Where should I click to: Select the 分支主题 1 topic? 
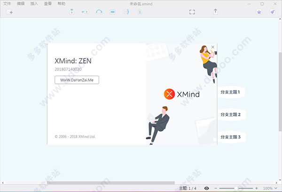click(x=231, y=92)
